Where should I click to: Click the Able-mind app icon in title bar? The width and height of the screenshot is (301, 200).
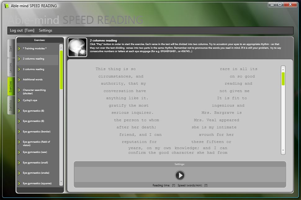tap(7, 6)
